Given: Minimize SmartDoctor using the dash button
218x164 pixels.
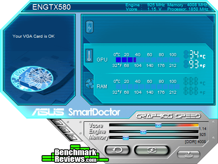Looking at the screenshot, I should [x=58, y=123].
